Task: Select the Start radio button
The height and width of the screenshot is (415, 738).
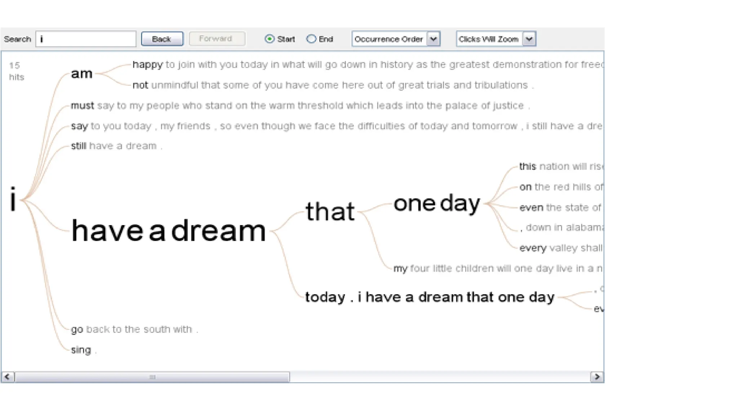Action: point(269,39)
